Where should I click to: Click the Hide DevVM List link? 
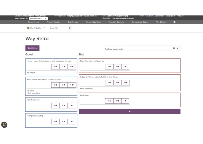pyautogui.click(x=21, y=18)
